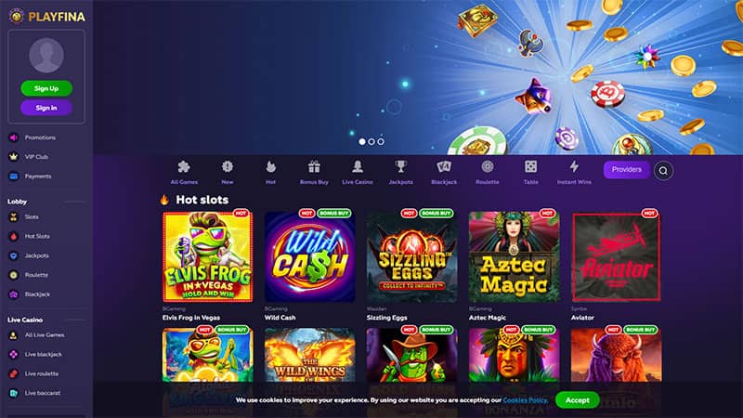The height and width of the screenshot is (418, 743).
Task: Open the Jackpots trophy category
Action: pyautogui.click(x=400, y=172)
